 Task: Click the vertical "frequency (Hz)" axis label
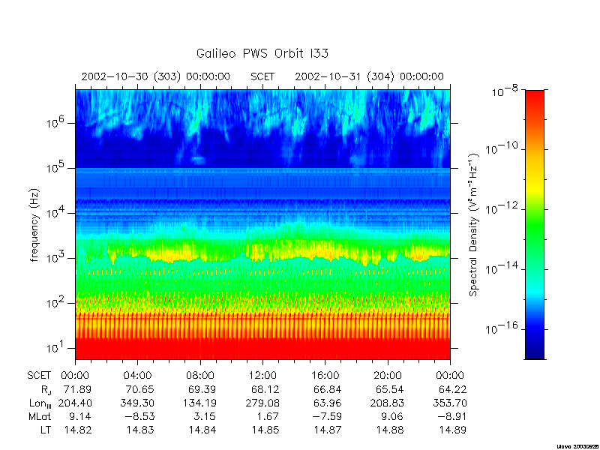(x=34, y=225)
